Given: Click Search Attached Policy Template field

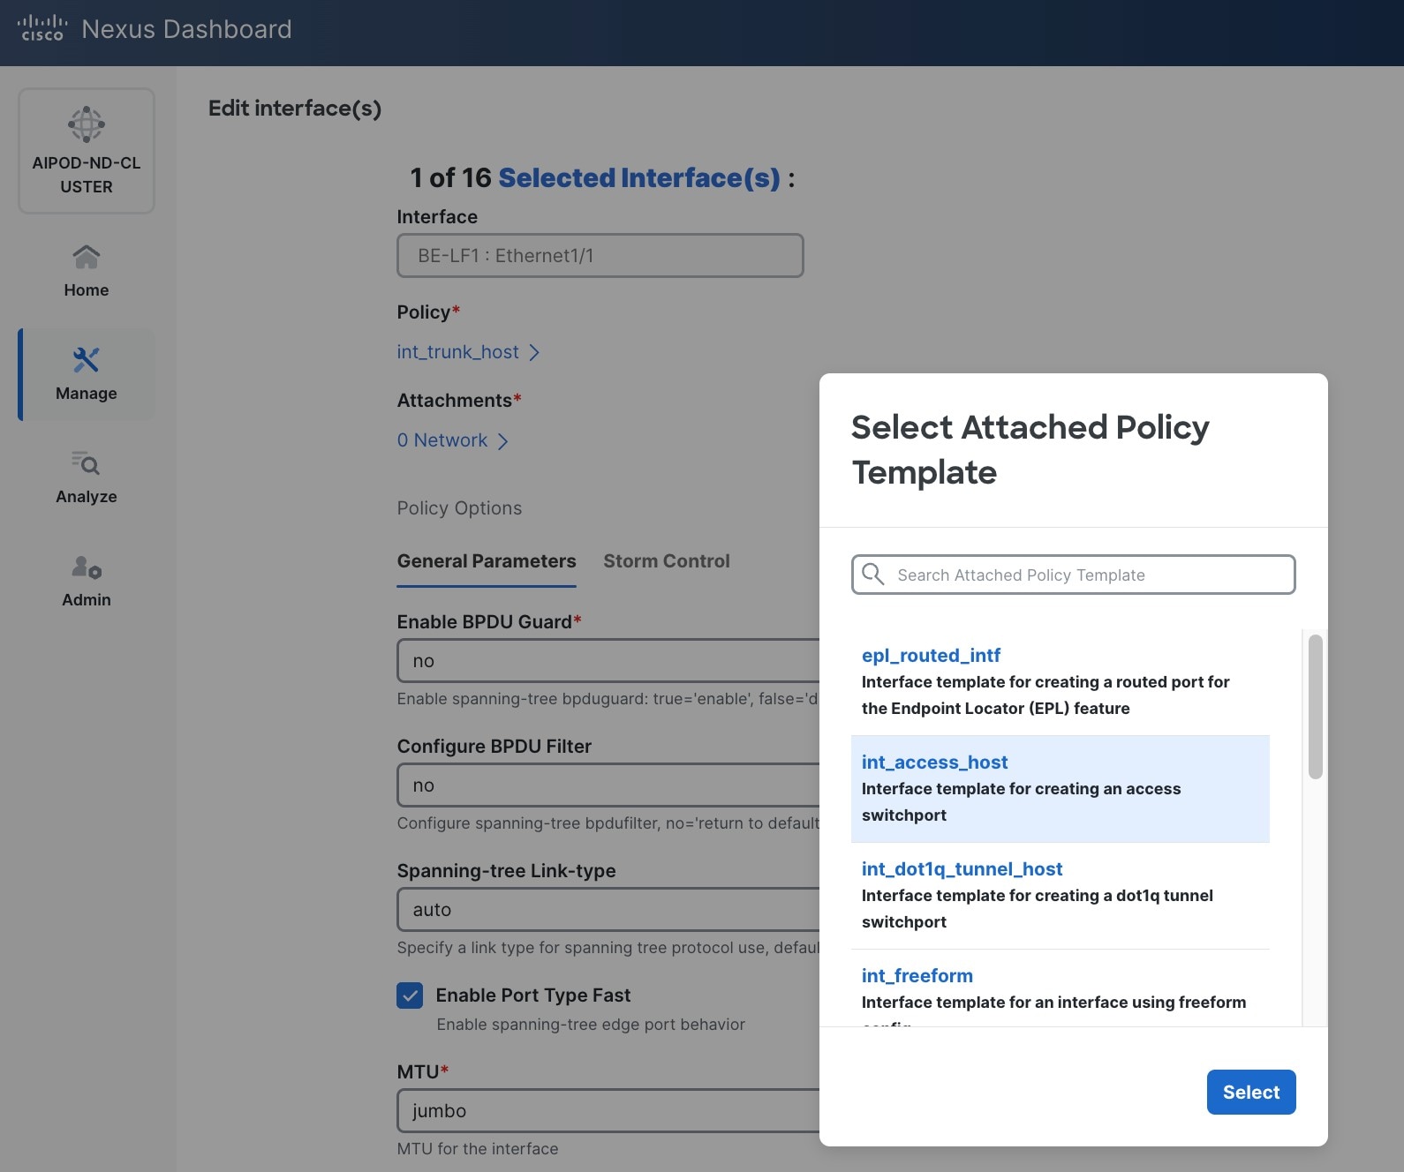Looking at the screenshot, I should (1074, 575).
